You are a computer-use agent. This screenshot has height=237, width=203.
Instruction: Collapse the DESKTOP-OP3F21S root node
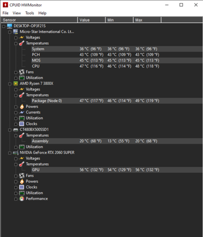(4, 26)
